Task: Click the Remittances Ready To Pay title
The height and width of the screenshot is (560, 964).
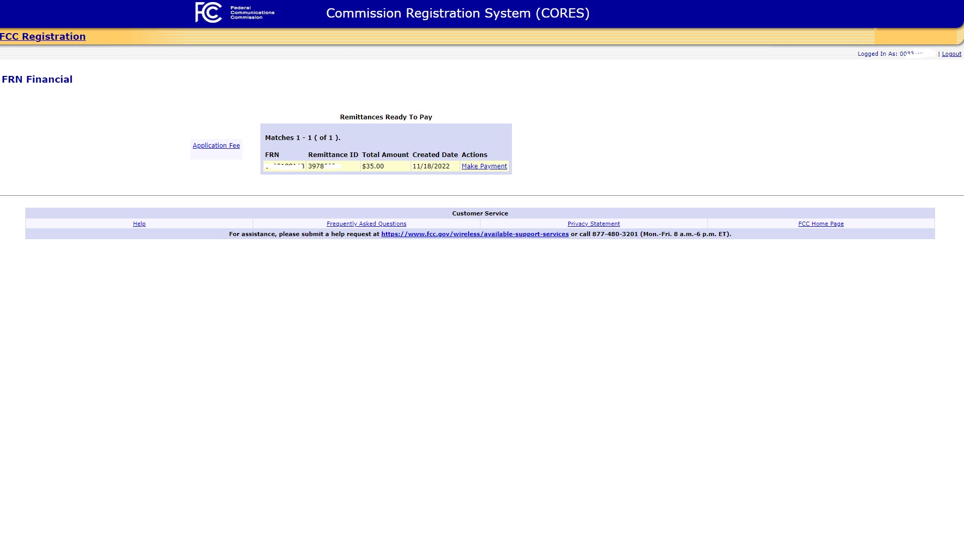Action: click(x=386, y=117)
